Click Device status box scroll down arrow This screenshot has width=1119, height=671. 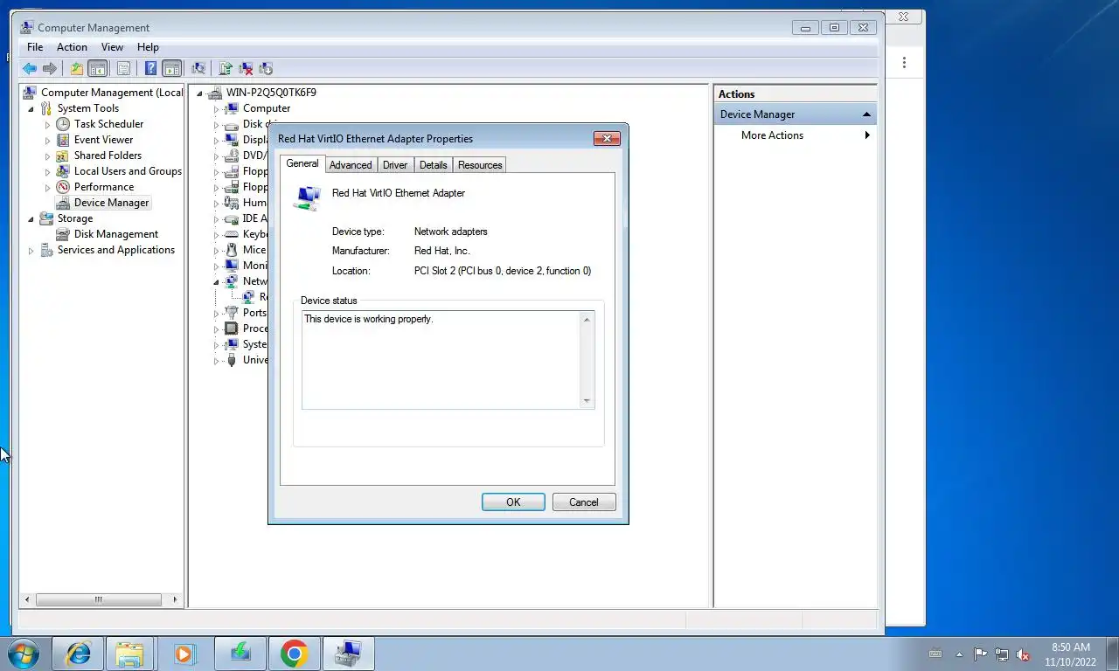click(587, 401)
